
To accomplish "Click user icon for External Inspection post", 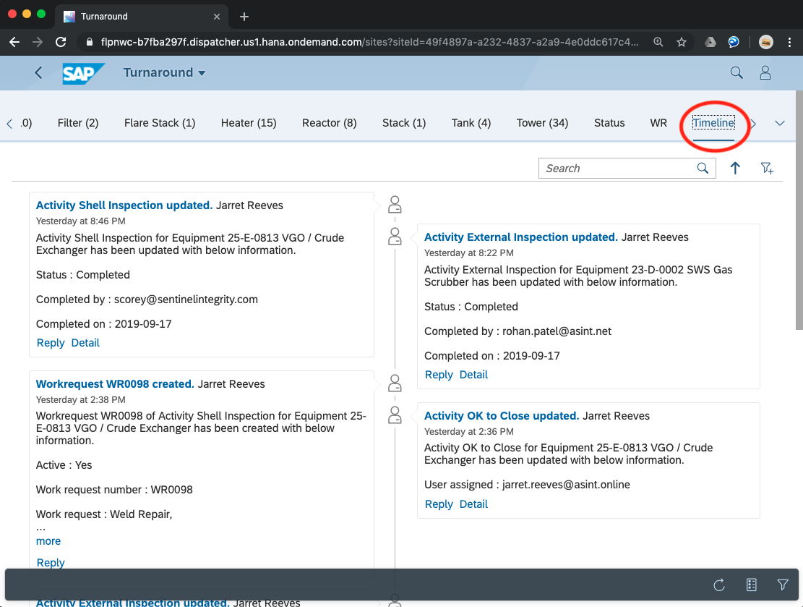I will click(x=395, y=237).
